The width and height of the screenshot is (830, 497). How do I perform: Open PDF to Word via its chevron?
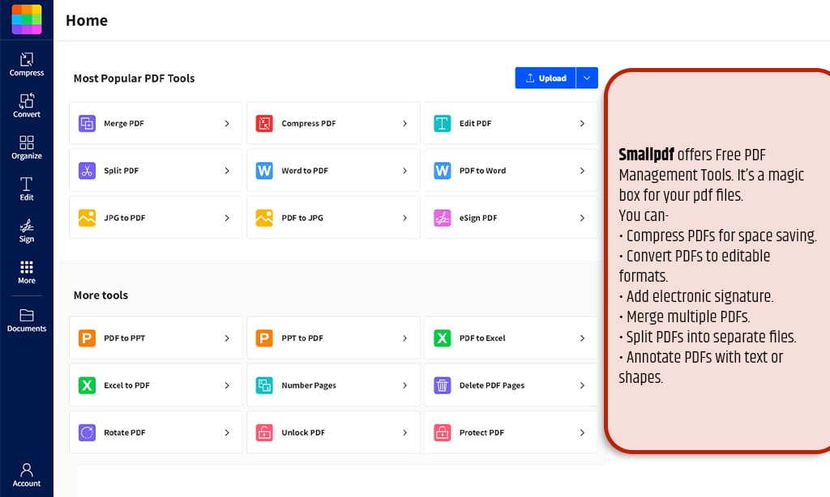coord(582,170)
